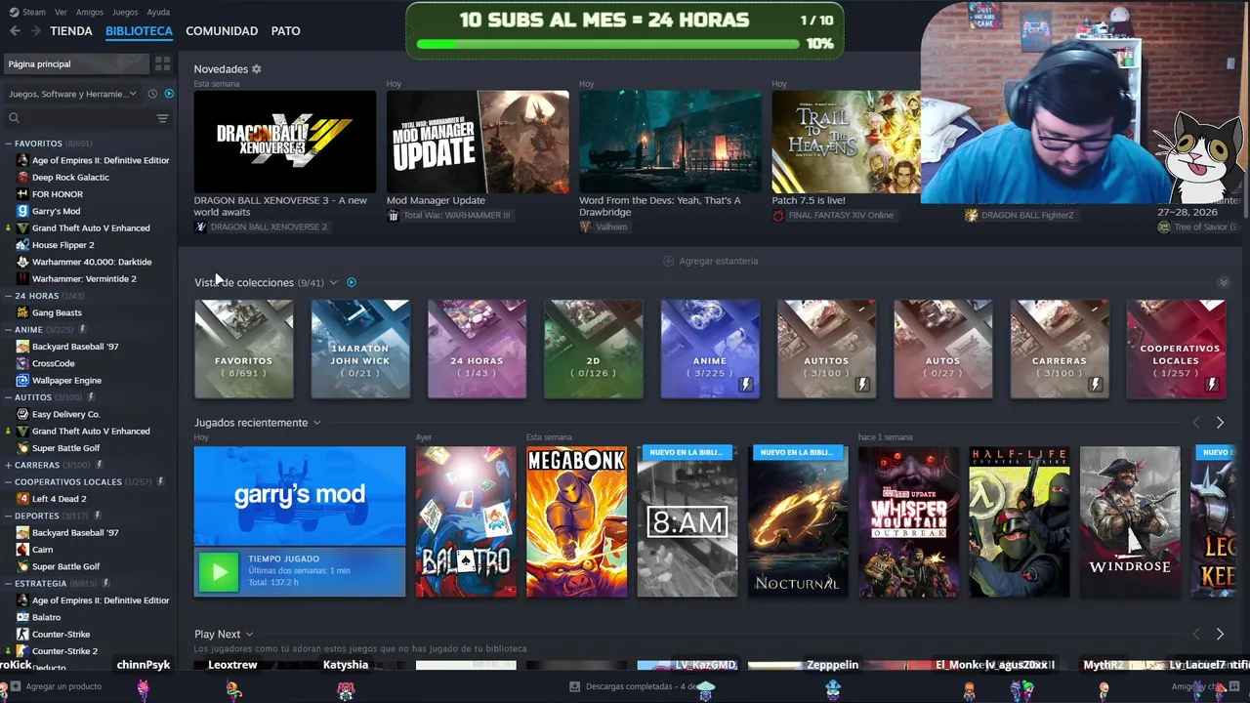This screenshot has width=1250, height=703.
Task: Click the Página principal button
Action: 75,63
